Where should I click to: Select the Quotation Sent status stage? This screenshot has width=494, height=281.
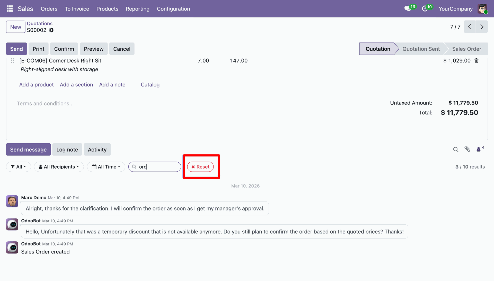pos(421,49)
